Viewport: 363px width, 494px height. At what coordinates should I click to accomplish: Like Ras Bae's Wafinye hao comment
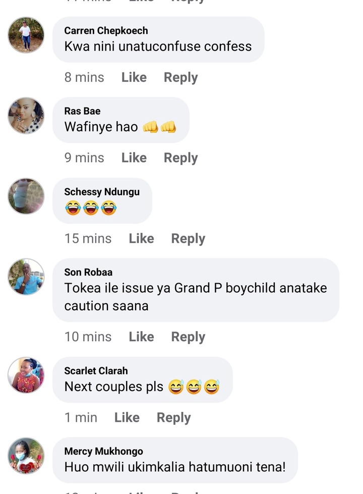[134, 157]
